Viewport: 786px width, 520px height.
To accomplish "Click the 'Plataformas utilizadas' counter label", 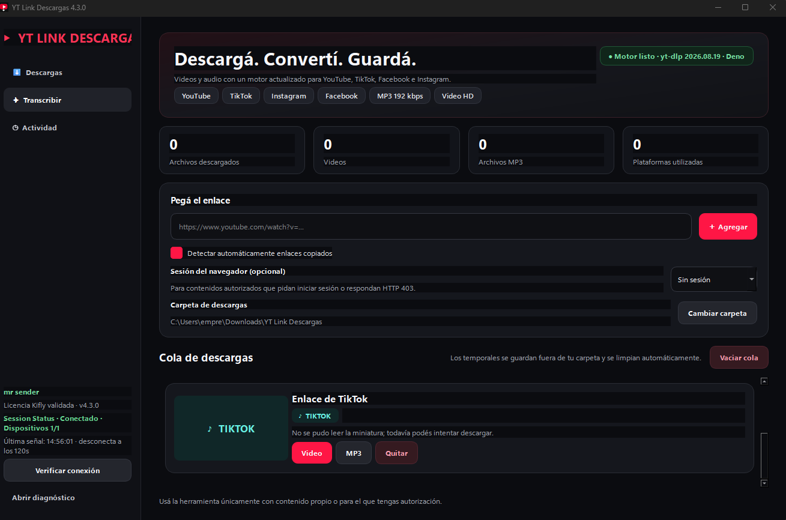I will [x=668, y=162].
